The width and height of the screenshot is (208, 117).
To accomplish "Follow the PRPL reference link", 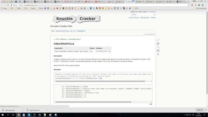I will coord(61,39).
